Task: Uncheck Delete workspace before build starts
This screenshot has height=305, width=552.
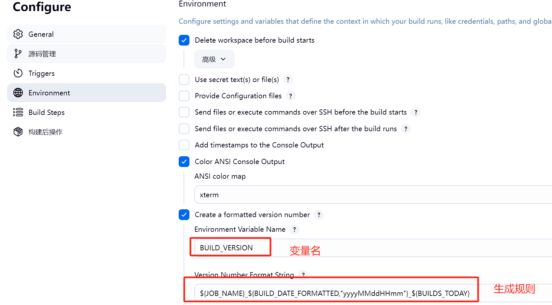Action: [x=184, y=40]
